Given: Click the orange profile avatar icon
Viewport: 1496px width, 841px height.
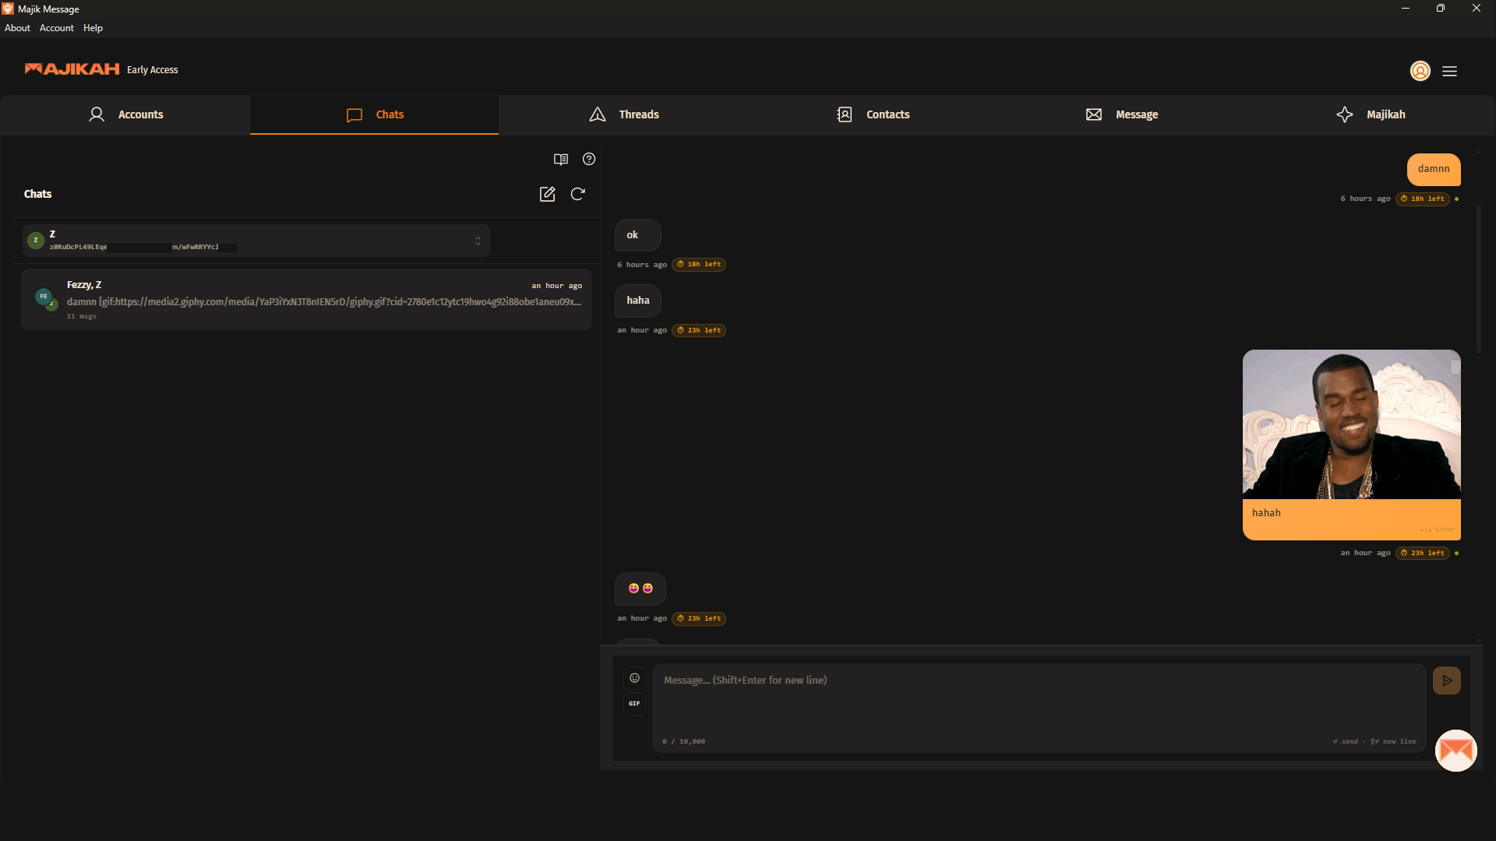Looking at the screenshot, I should pyautogui.click(x=1420, y=71).
